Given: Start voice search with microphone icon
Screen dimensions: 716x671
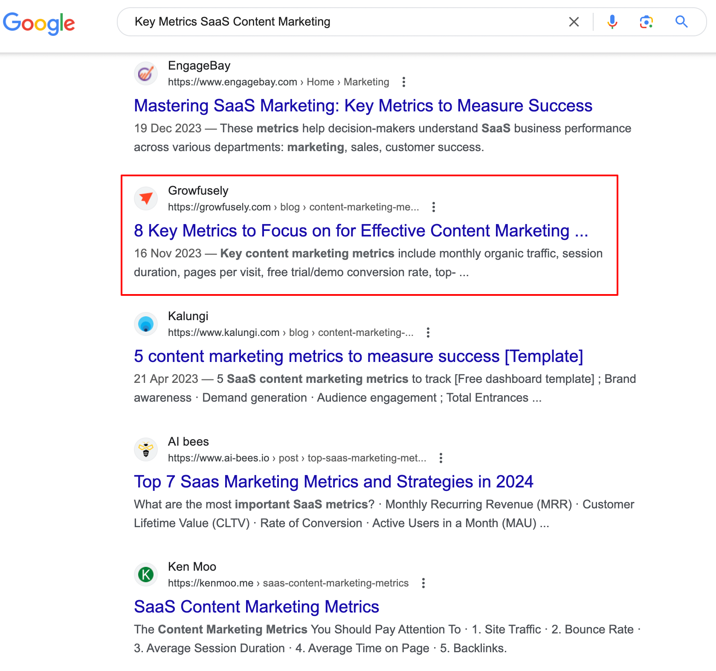Looking at the screenshot, I should pos(612,22).
